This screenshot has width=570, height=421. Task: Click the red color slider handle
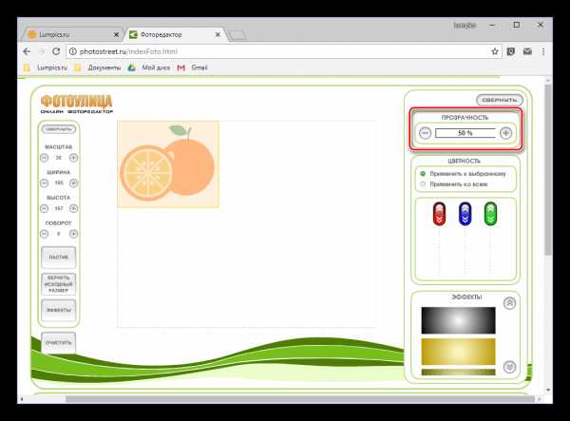click(x=439, y=216)
